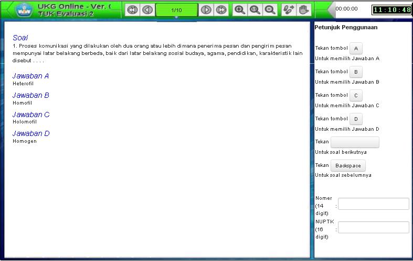The height and width of the screenshot is (261, 413).
Task: Click the UKG Online logo icon
Action: click(x=24, y=10)
